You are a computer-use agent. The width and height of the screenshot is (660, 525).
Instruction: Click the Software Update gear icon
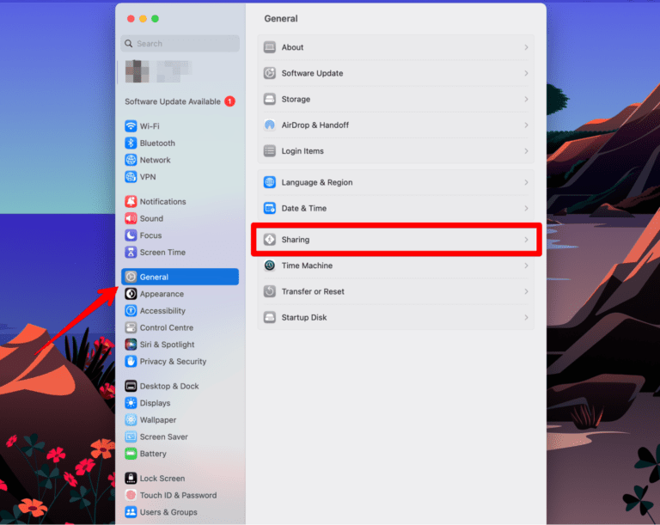pyautogui.click(x=269, y=73)
